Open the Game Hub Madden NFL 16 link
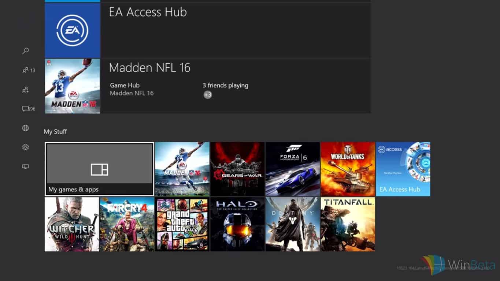500x281 pixels. 132,89
